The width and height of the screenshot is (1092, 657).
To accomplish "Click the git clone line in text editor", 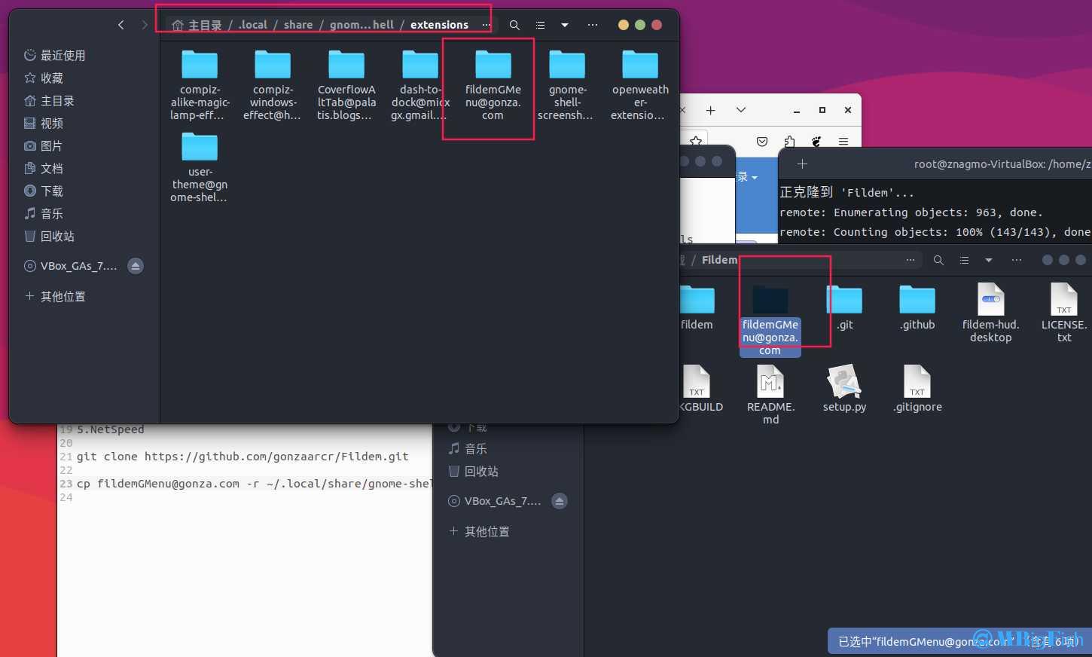I will point(242,456).
